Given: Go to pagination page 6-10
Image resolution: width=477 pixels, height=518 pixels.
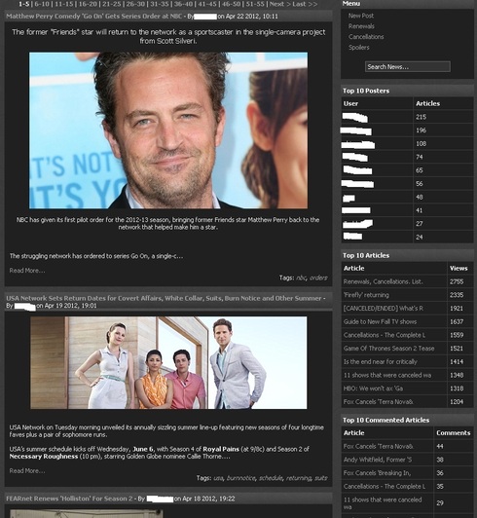Looking at the screenshot, I should [x=42, y=4].
